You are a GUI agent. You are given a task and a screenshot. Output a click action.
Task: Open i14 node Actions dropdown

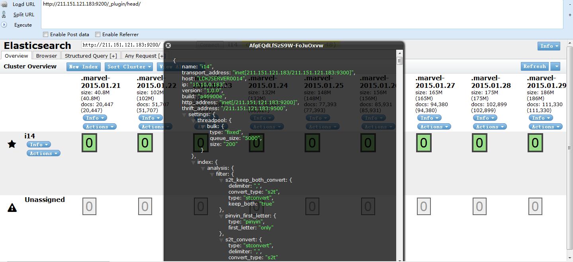[x=43, y=153]
